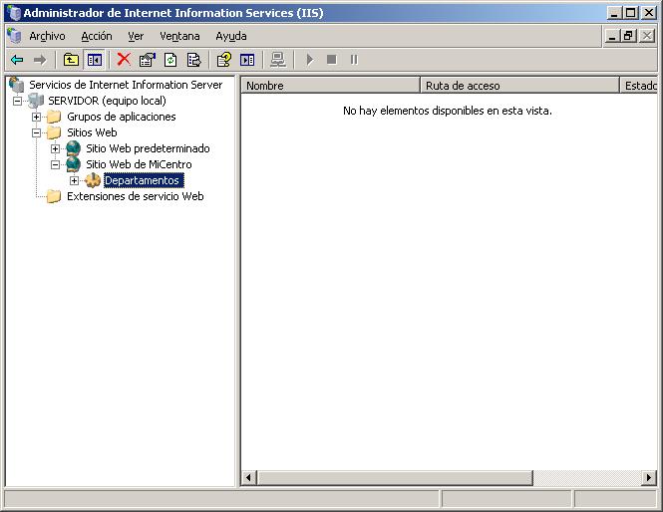
Task: Click the Back arrow in toolbar
Action: (17, 60)
